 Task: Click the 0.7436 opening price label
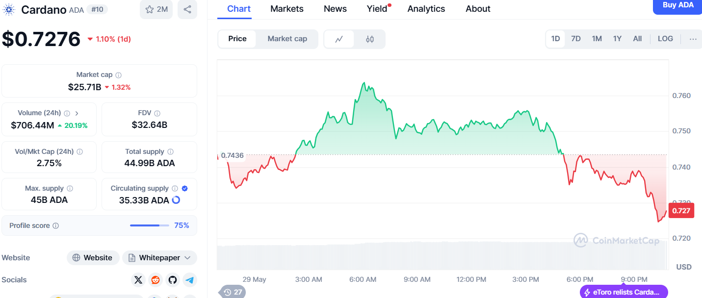point(232,155)
